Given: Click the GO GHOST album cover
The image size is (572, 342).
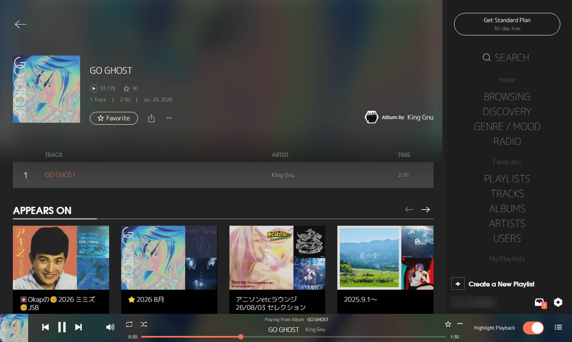Looking at the screenshot, I should tap(46, 89).
